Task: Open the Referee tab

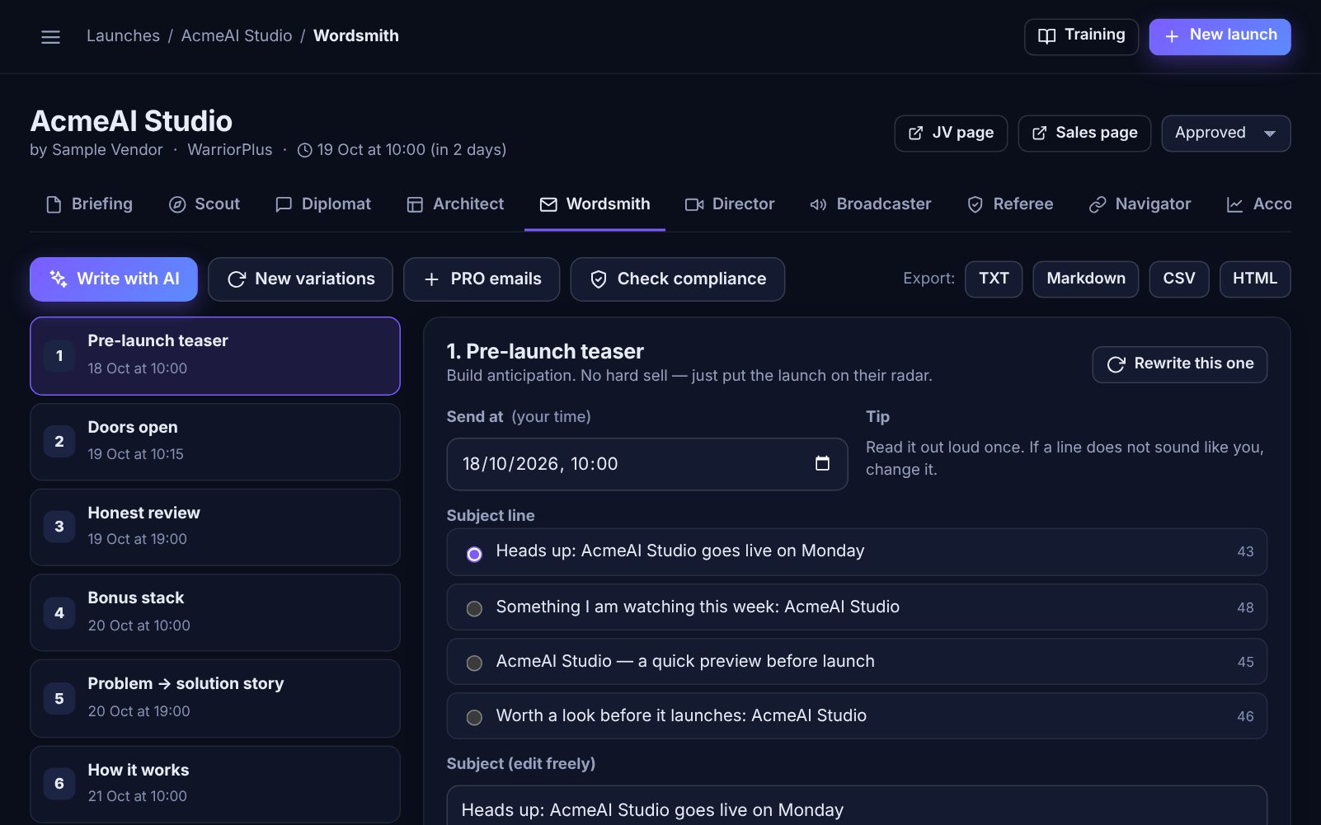Action: pyautogui.click(x=1010, y=204)
